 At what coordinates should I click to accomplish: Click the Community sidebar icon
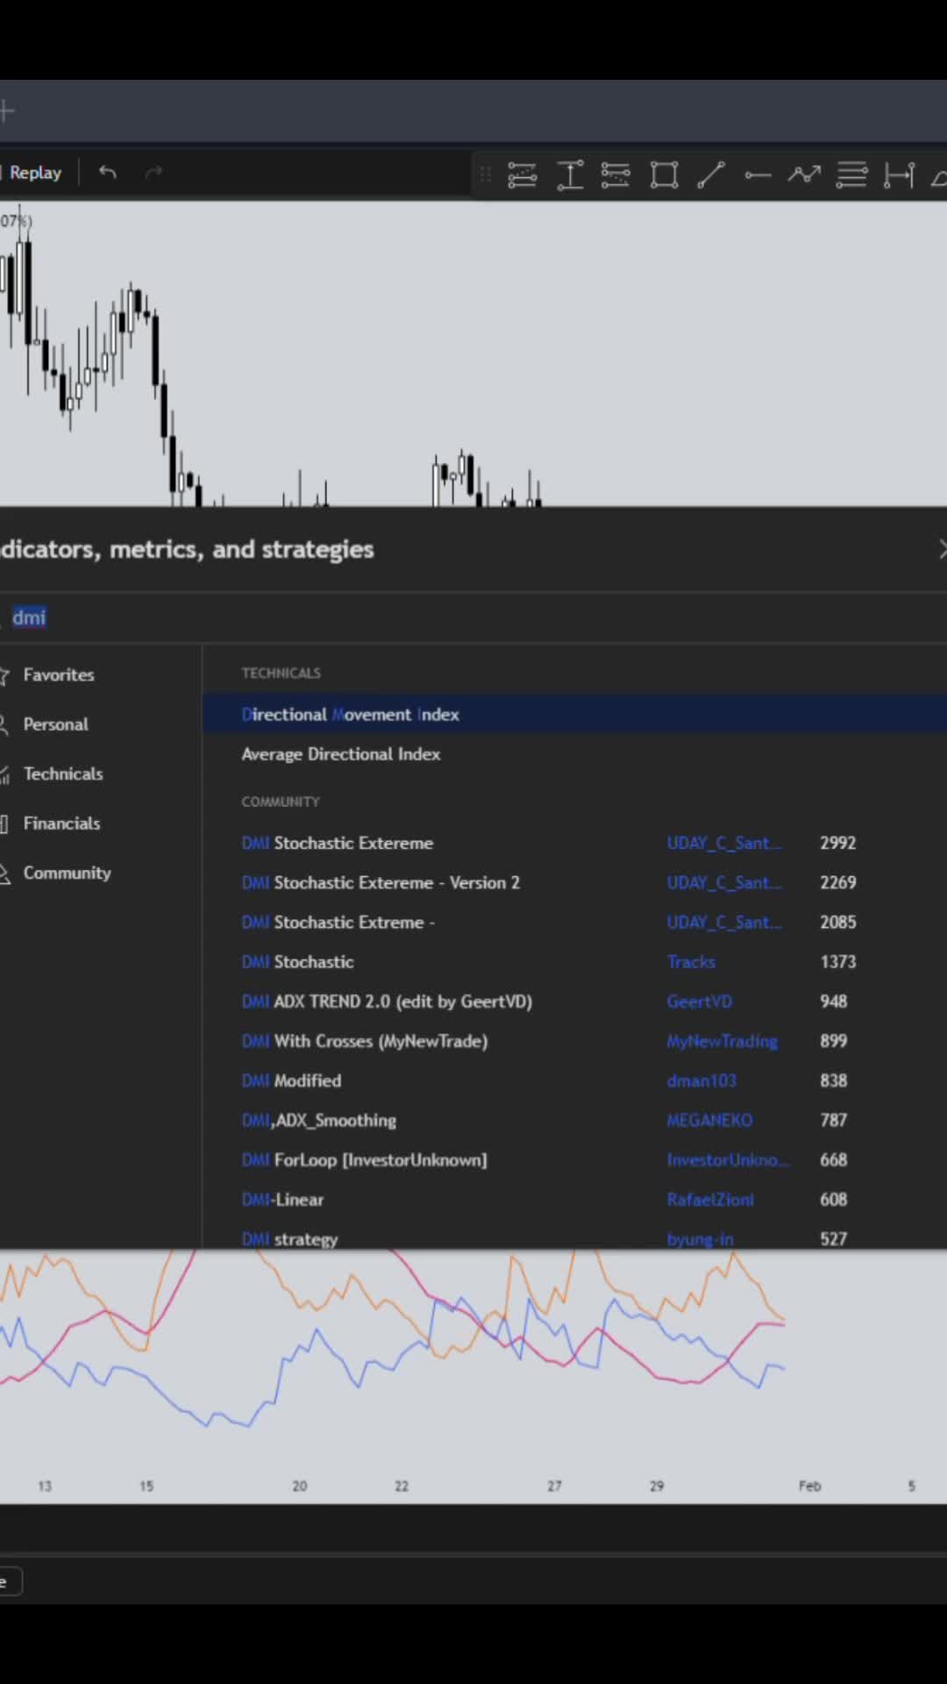[x=4, y=874]
